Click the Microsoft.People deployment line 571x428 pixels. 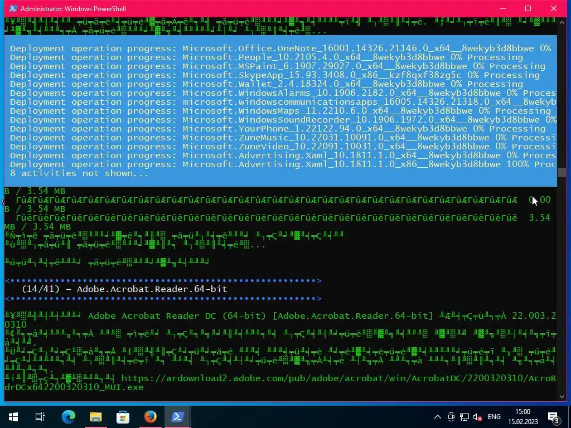click(x=266, y=57)
